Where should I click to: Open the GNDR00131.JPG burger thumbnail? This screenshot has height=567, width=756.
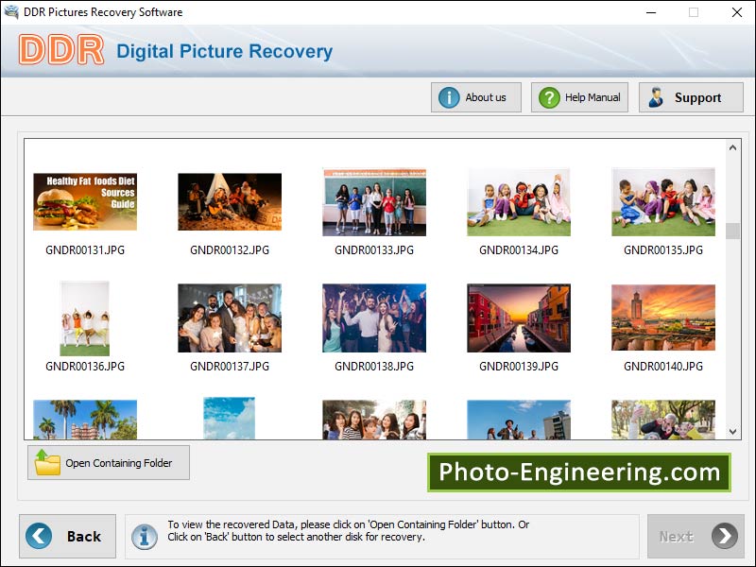click(85, 201)
